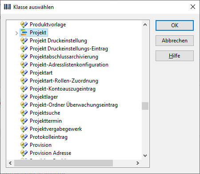Click the vertical scrollbar thumb
The image size is (200, 174).
[x=145, y=106]
